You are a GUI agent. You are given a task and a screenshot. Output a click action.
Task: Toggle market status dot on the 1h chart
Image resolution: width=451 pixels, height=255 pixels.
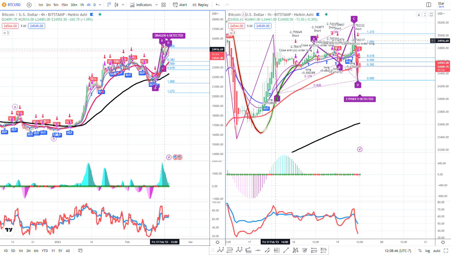(x=326, y=14)
